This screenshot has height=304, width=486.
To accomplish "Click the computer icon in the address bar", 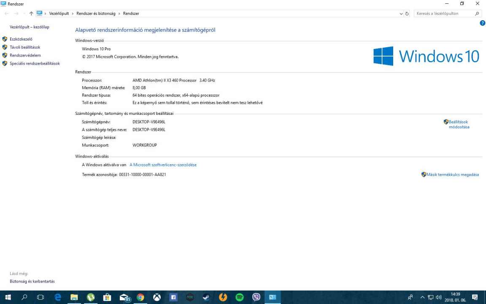I will 39,14.
